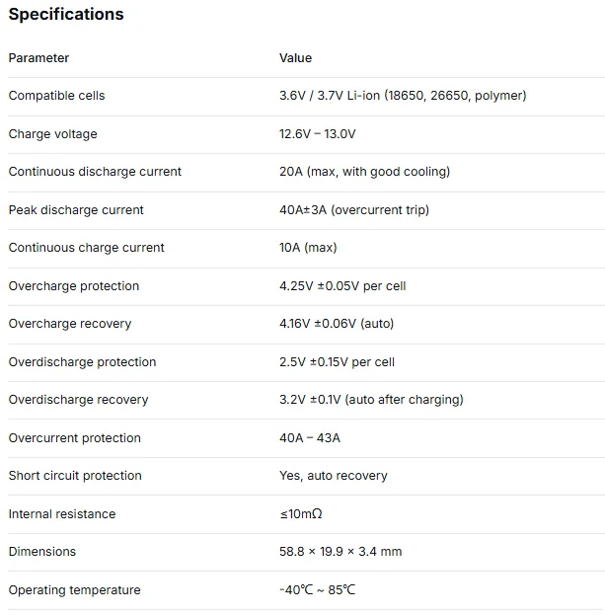Image resolution: width=605 pixels, height=615 pixels.
Task: Click the 3.6V / 3.7V Li-ion value
Action: point(403,96)
